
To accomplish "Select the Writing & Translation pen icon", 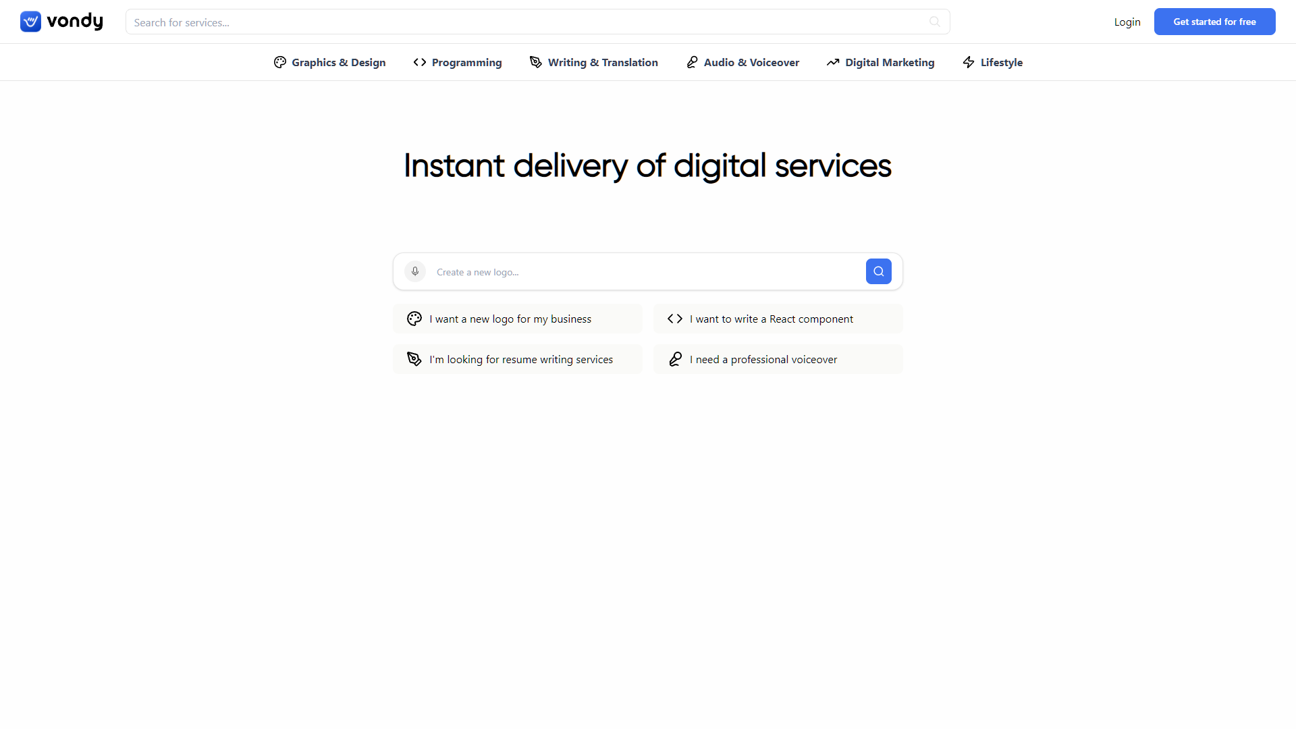I will pyautogui.click(x=535, y=61).
